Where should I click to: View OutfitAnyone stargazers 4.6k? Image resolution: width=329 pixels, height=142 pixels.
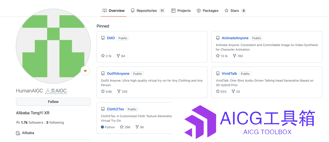coord(107,91)
